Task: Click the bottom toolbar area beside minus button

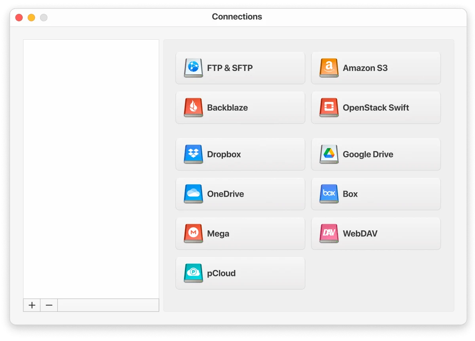Action: tap(108, 305)
